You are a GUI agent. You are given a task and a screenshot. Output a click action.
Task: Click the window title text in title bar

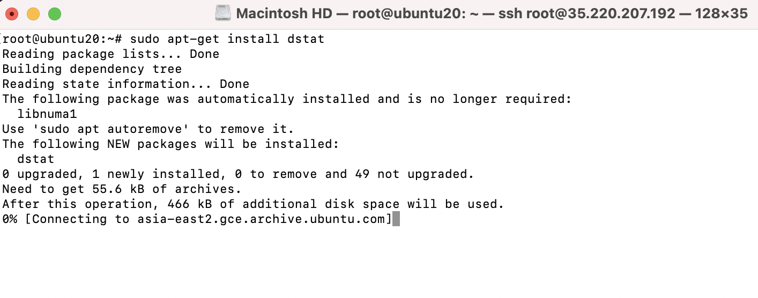click(x=492, y=13)
